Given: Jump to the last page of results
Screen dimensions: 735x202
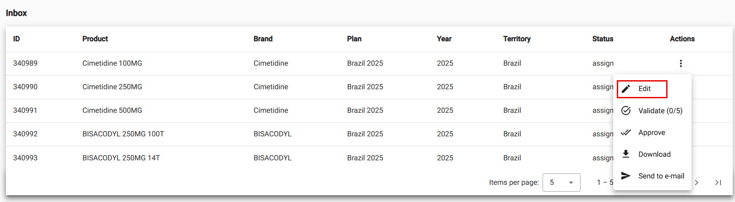Looking at the screenshot, I should coord(718,183).
